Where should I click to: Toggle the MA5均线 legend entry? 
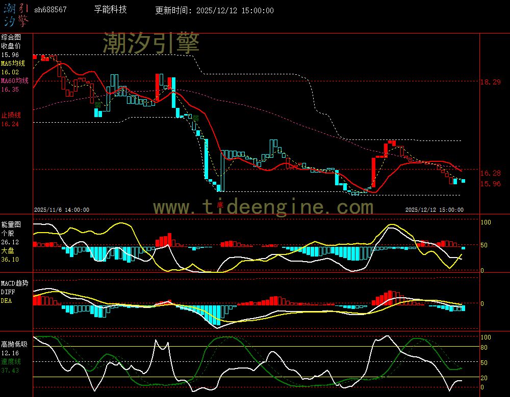pos(13,64)
